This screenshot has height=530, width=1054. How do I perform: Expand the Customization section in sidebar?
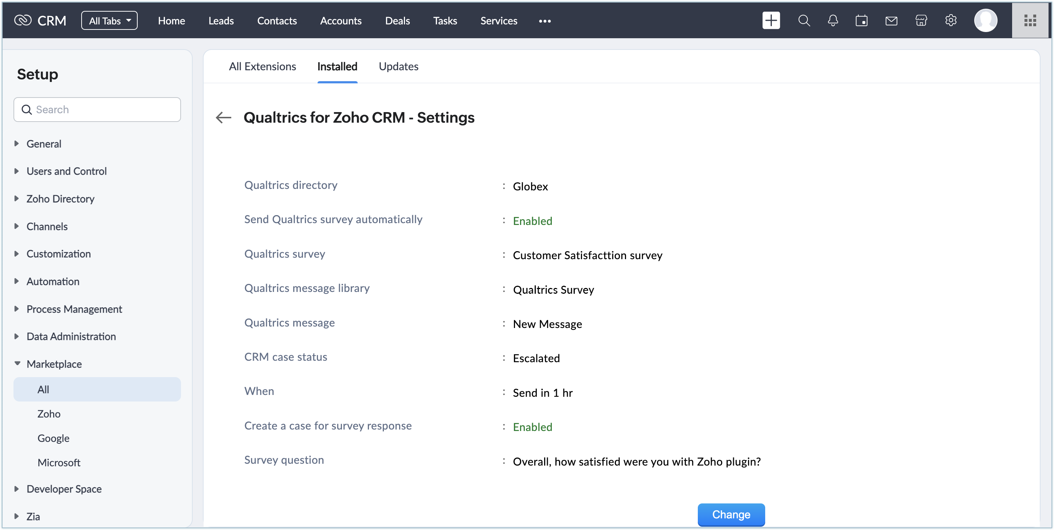click(x=58, y=254)
